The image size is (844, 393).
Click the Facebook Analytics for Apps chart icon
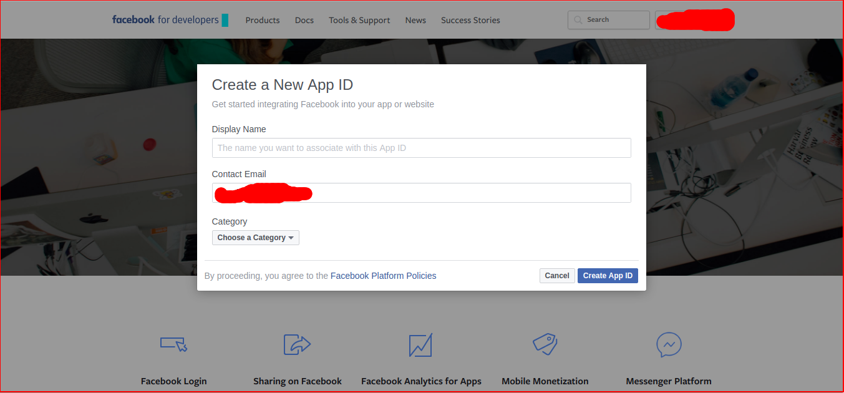coord(421,345)
